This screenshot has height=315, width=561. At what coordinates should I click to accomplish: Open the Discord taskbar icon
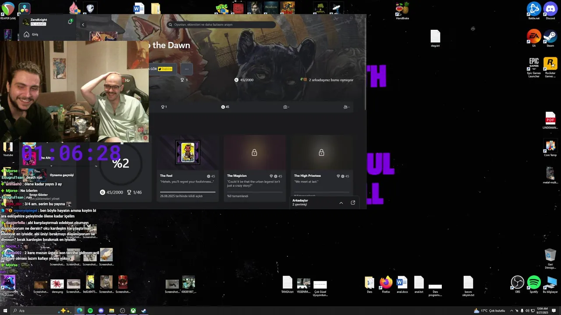click(101, 311)
